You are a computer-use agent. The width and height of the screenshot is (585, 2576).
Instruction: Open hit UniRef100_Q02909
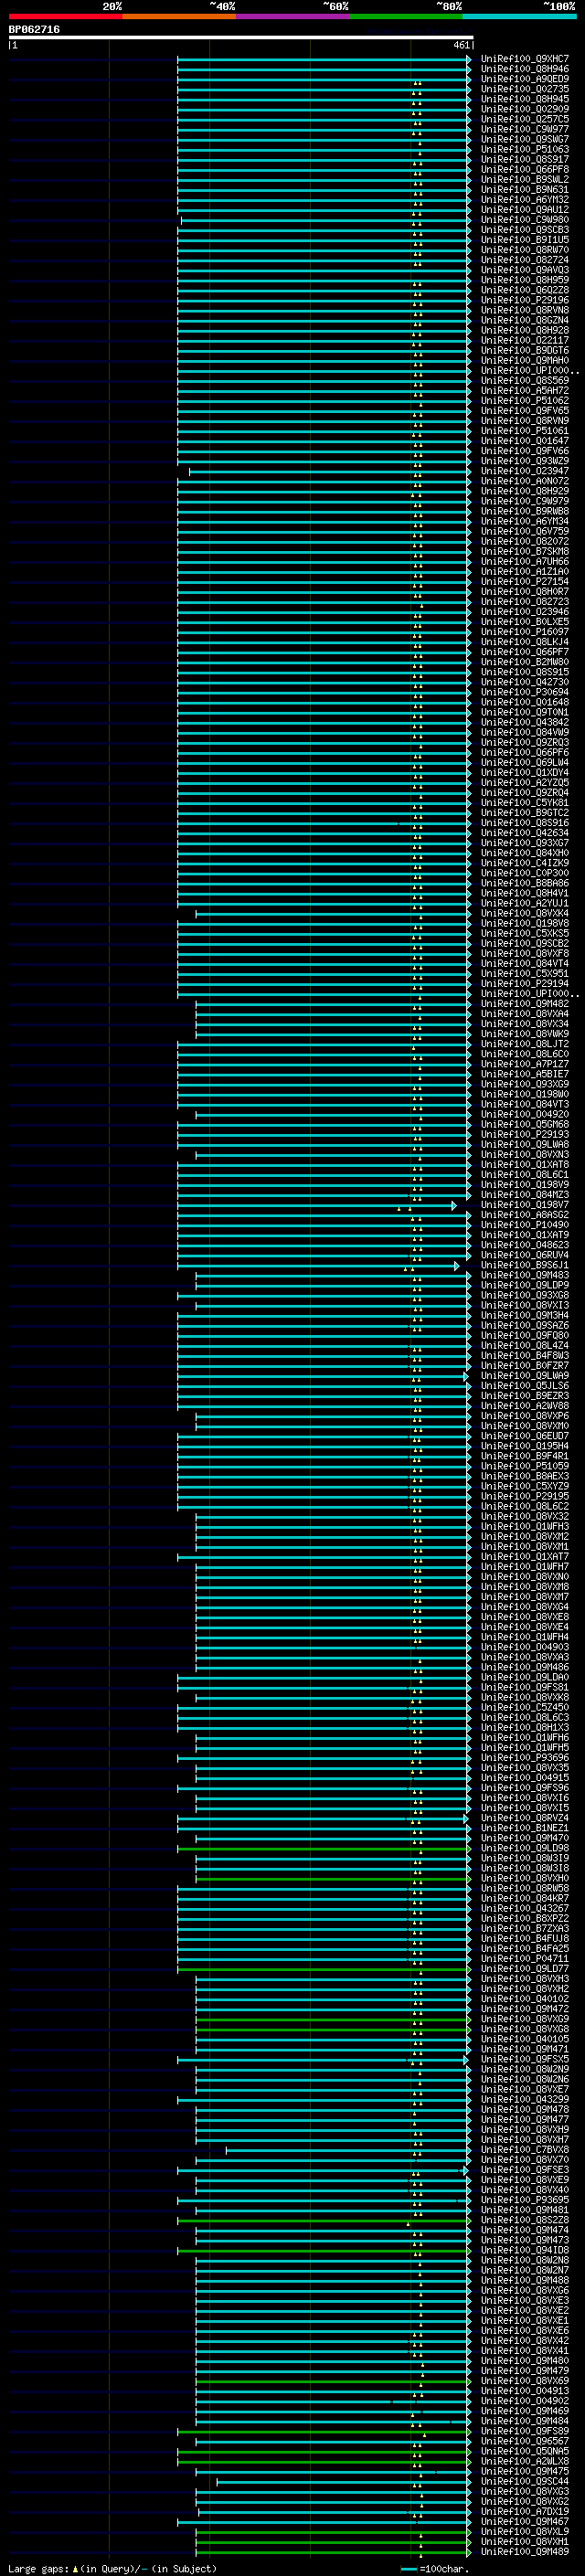[x=525, y=109]
